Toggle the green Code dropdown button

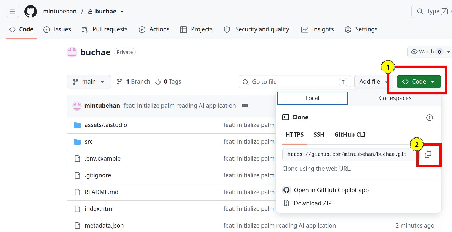419,82
